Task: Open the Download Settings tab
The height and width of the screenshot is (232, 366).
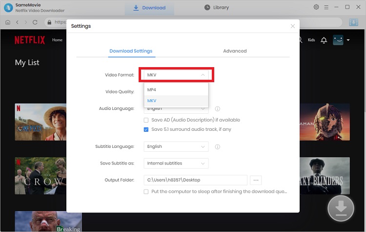Action: point(131,51)
